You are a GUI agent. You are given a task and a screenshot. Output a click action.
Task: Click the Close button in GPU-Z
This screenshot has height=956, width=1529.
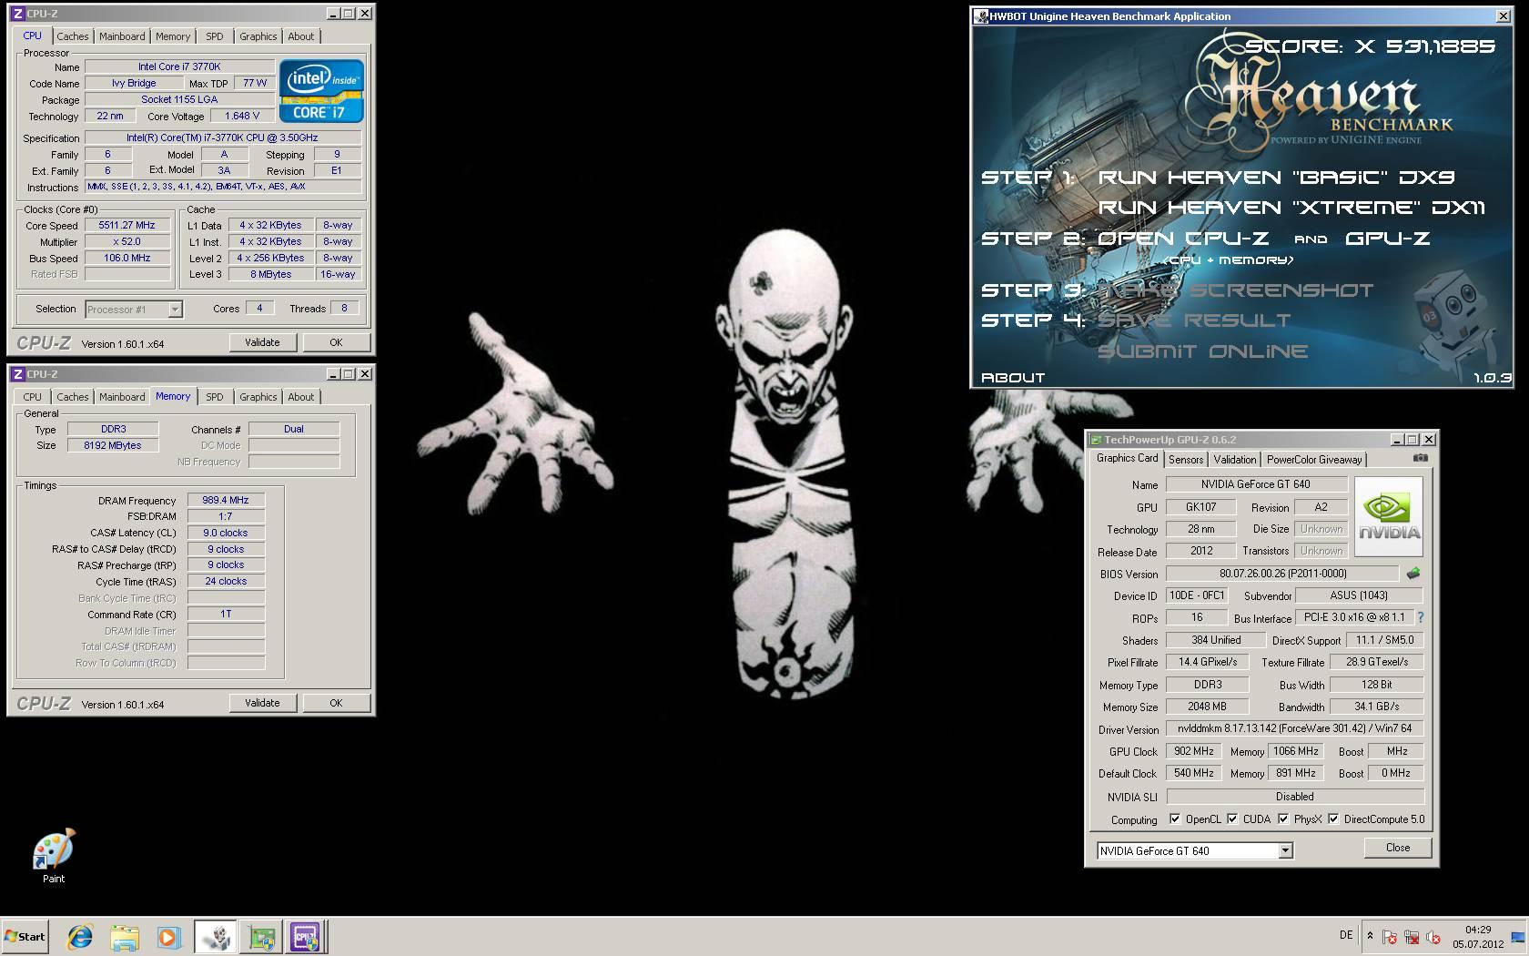[x=1398, y=848]
